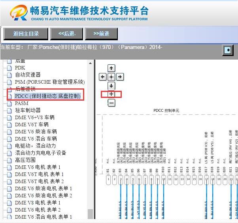
Task: Open DME V6 混合 电机 表单 1
Action: click(43, 217)
